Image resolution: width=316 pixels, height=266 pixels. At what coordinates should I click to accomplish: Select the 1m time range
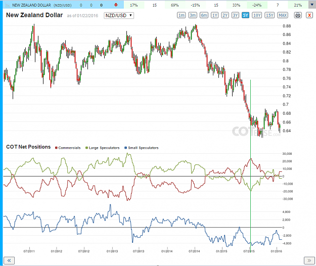tap(182, 15)
